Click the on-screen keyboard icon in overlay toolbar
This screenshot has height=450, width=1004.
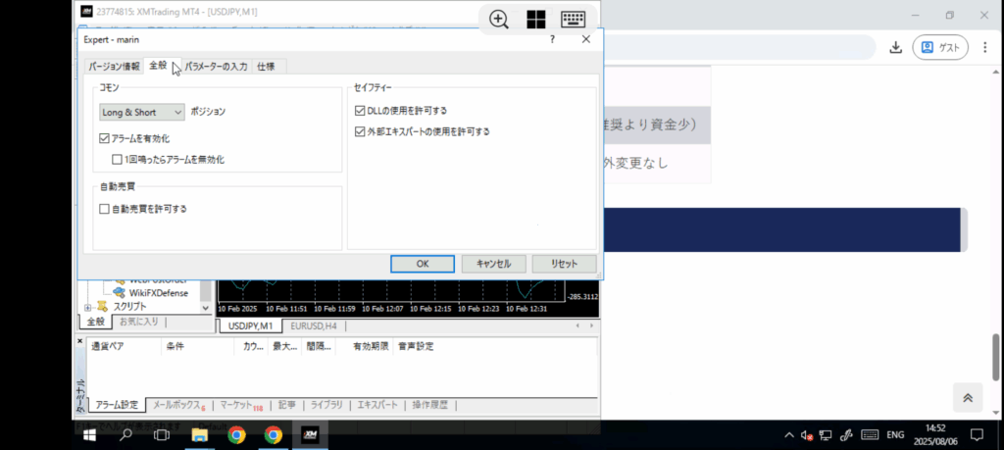coord(574,20)
